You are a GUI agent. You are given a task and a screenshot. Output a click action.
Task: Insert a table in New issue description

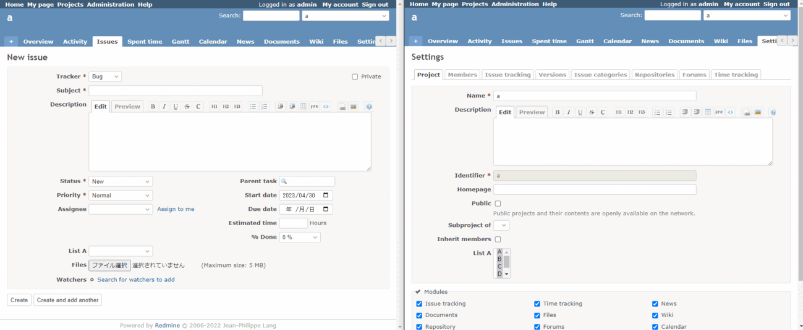[x=304, y=107]
